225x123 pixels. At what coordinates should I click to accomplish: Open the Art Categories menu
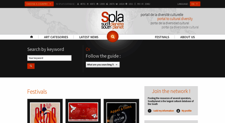tap(56, 37)
